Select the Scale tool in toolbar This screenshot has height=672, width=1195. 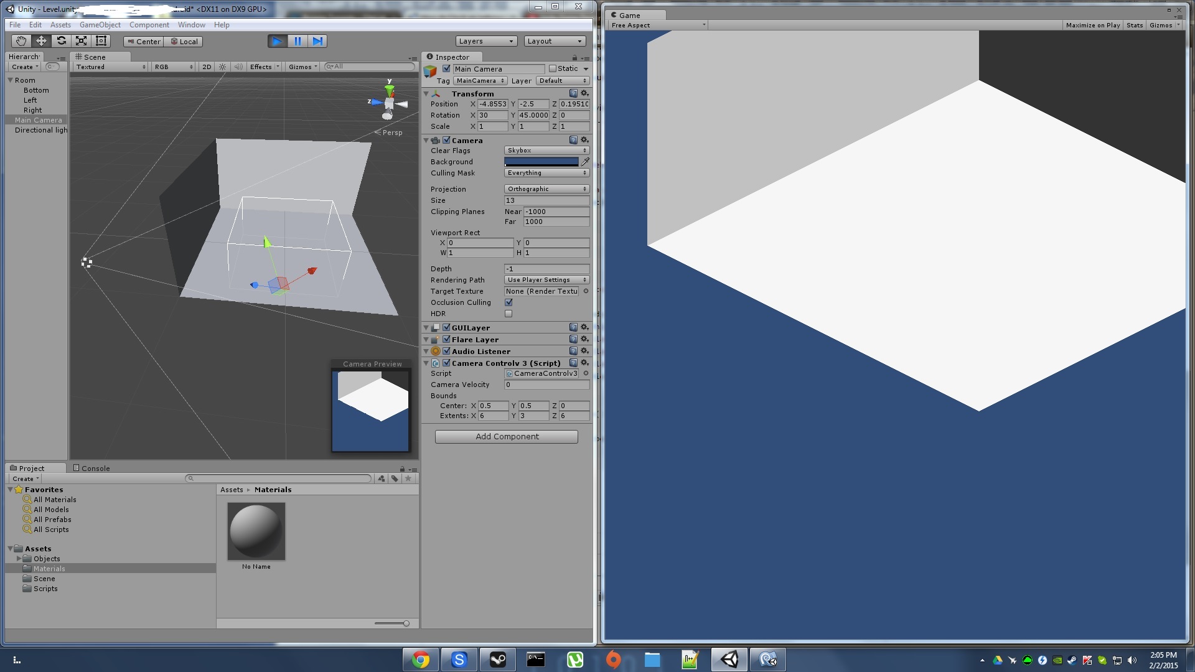tap(81, 41)
